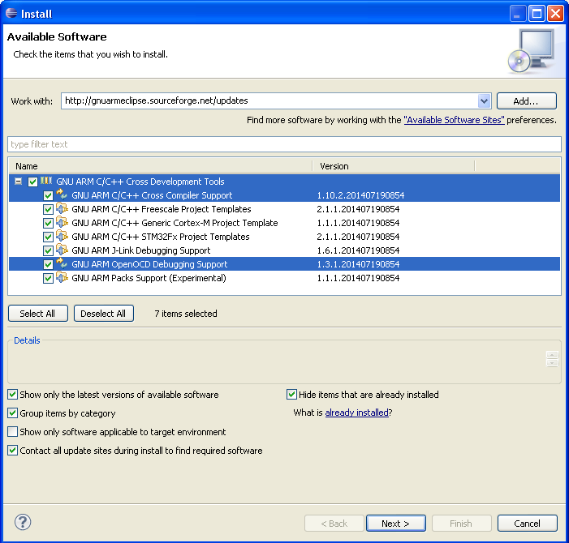Click the feature icon beside OpenOCD Debugging Support
The height and width of the screenshot is (543, 569).
62,263
